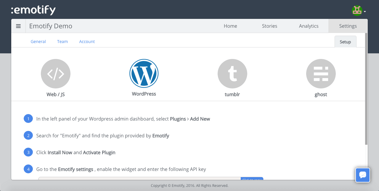Screen dimensions: 379x191
Task: Open the user avatar menu
Action: tap(357, 11)
